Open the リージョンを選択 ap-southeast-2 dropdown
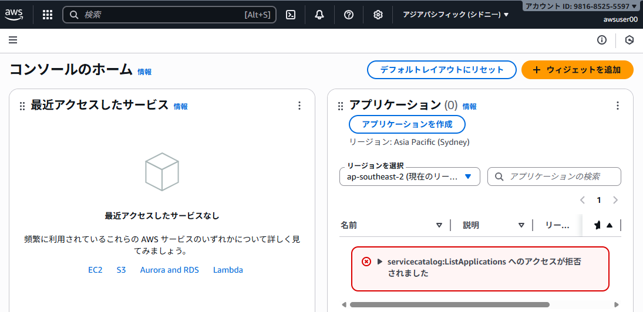643x312 pixels. [x=409, y=177]
